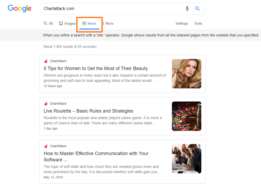Click ChartAttack source name on Beauty result
The height and width of the screenshot is (186, 261).
pyautogui.click(x=58, y=61)
